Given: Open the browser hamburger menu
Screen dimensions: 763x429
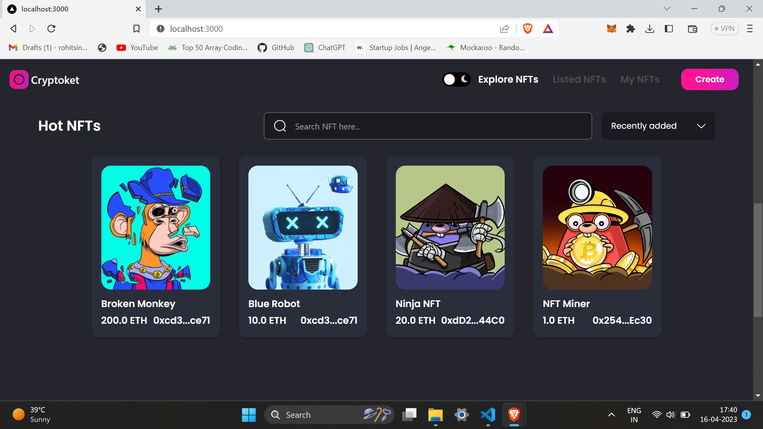Looking at the screenshot, I should click(x=750, y=29).
